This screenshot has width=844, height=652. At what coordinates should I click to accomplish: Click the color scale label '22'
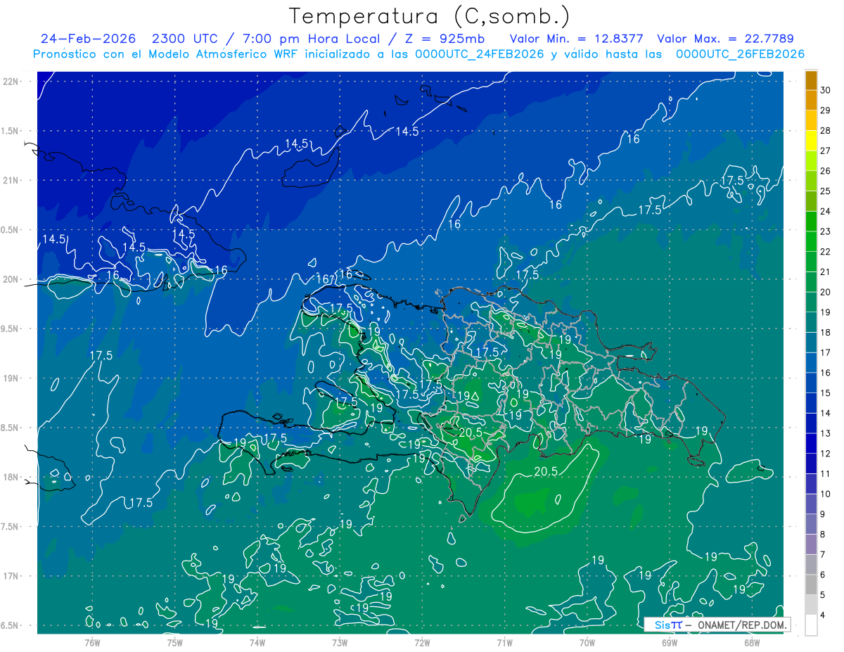coord(826,252)
